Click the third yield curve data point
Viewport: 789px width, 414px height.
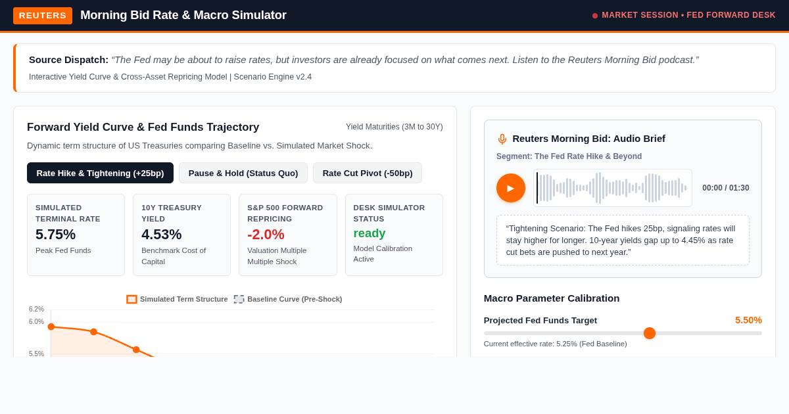click(x=136, y=350)
